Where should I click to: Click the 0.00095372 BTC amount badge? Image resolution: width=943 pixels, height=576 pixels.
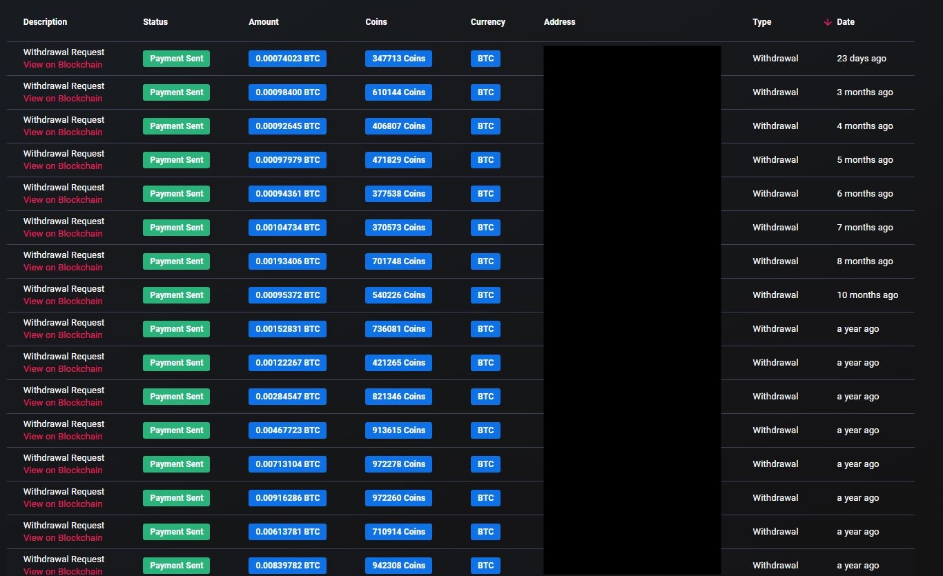287,295
